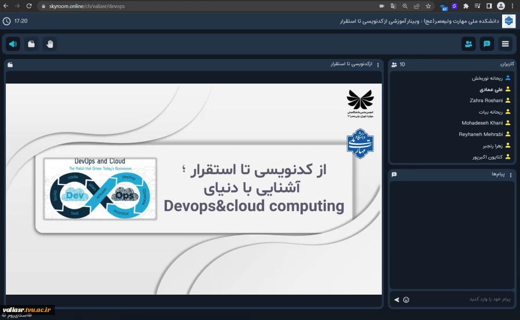Click the university logo in header

click(508, 21)
